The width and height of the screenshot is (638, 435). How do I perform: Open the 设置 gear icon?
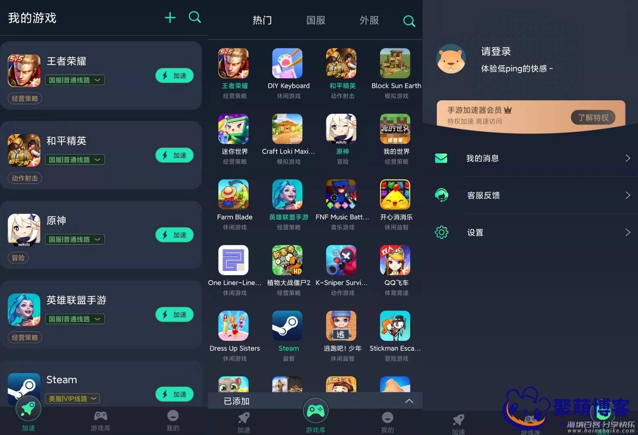coord(441,232)
